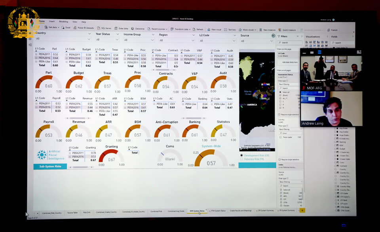Switch to Data view in the left sidebar
380x232 pixels.
[x=30, y=38]
